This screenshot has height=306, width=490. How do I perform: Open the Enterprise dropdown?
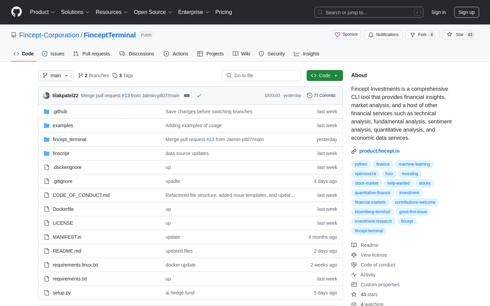194,12
